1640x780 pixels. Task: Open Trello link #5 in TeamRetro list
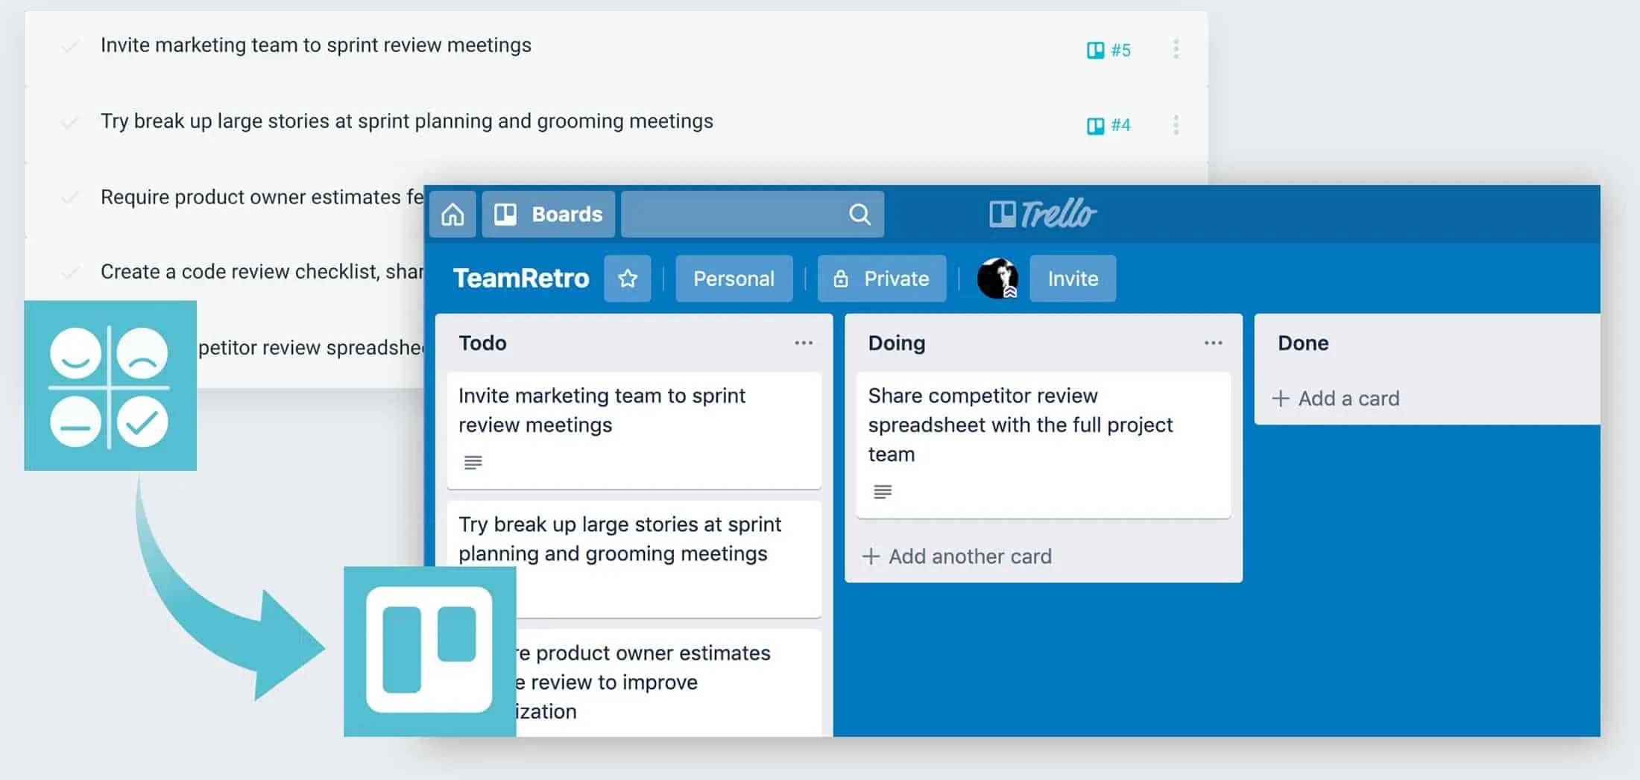coord(1108,50)
